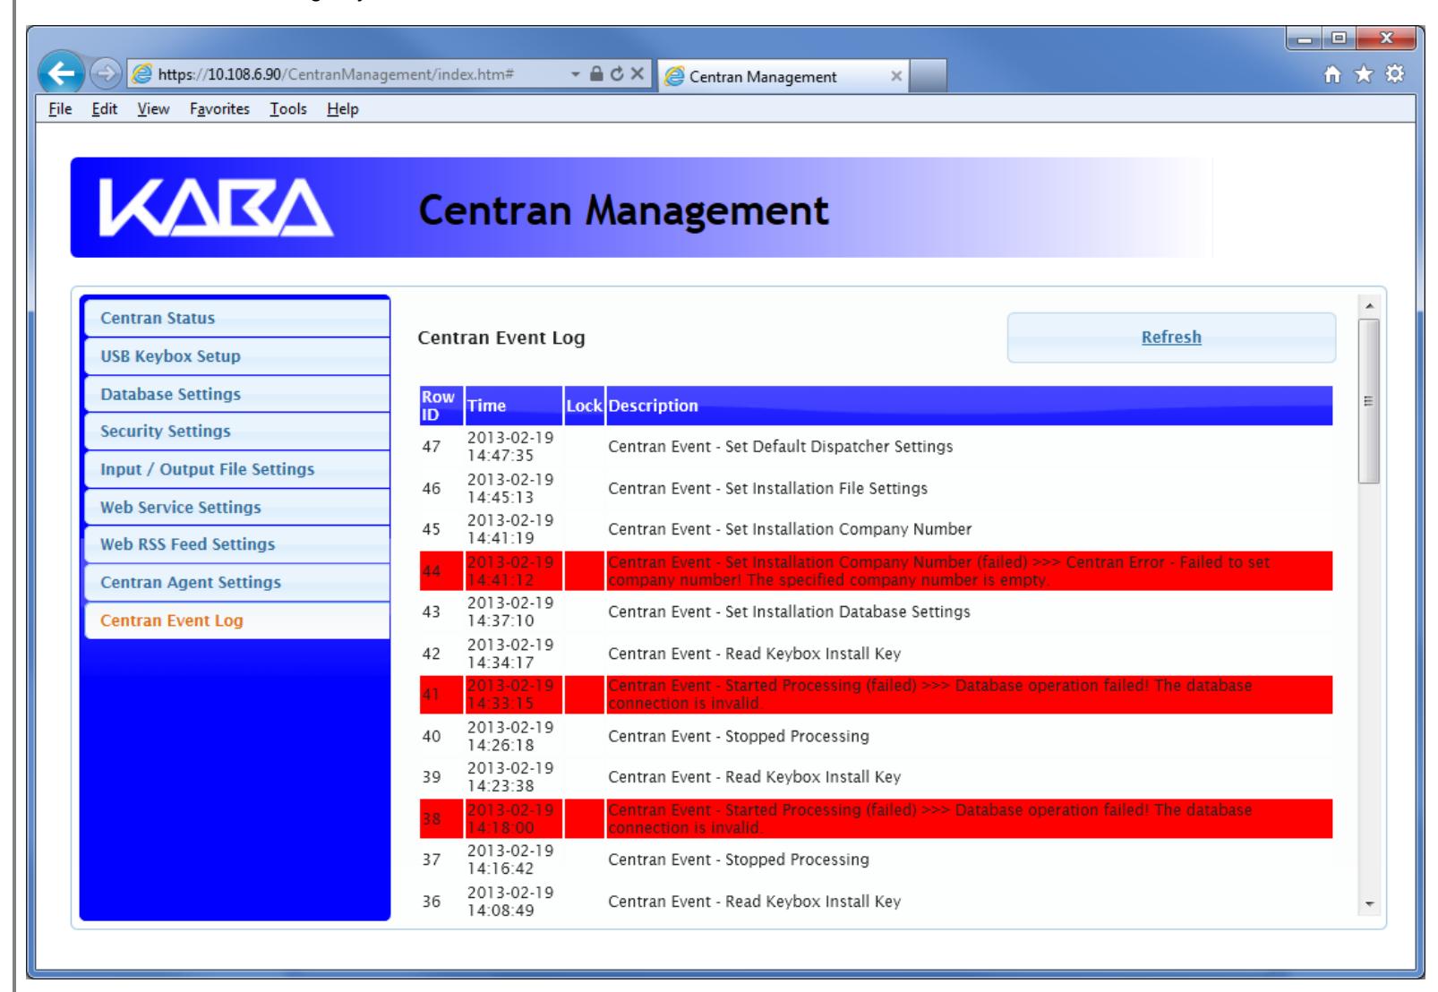This screenshot has height=992, width=1438.
Task: Click the Lock column header
Action: tap(584, 406)
